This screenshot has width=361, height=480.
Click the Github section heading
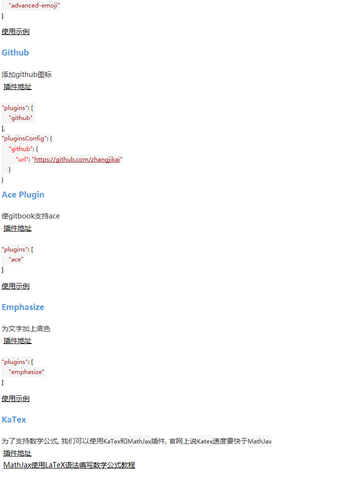(15, 52)
